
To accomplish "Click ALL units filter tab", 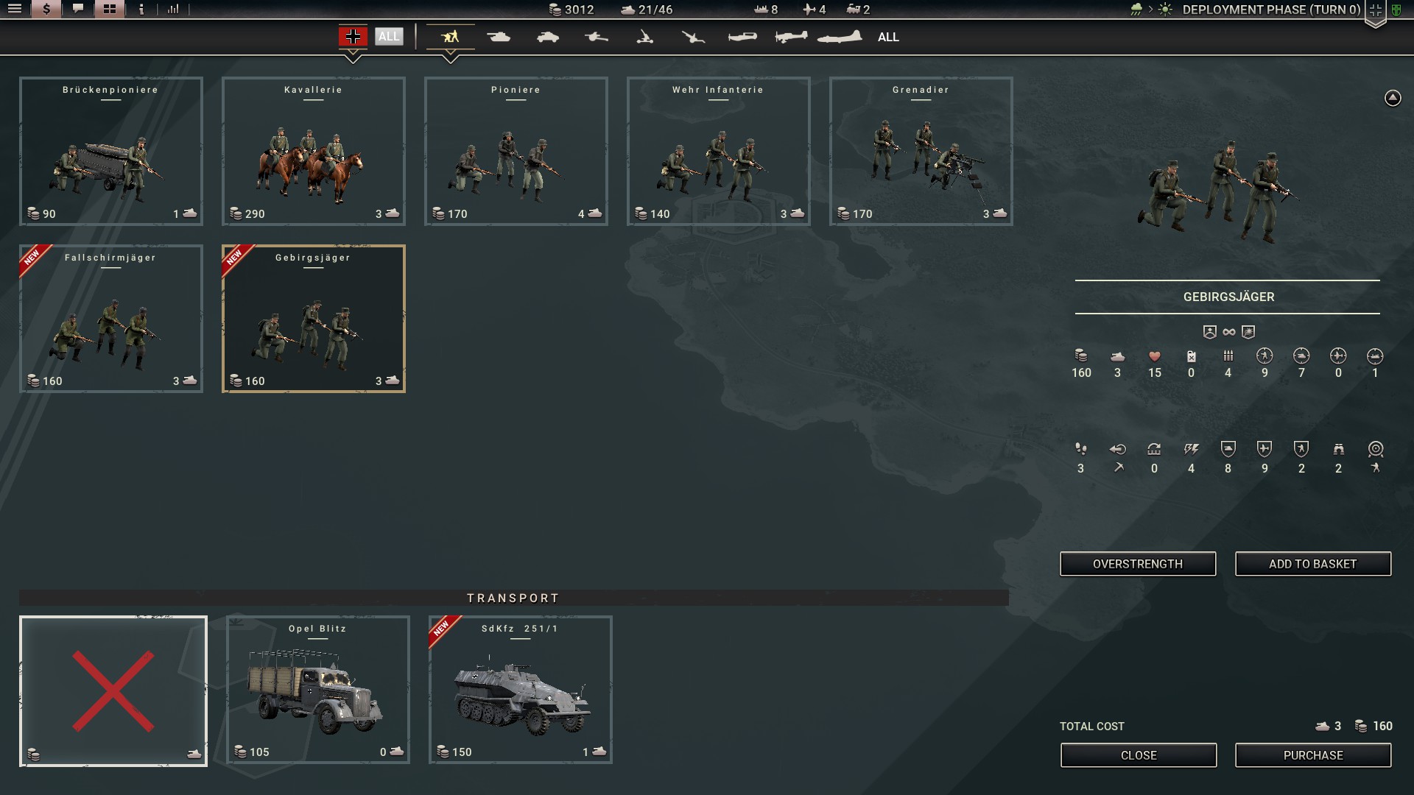I will point(886,38).
